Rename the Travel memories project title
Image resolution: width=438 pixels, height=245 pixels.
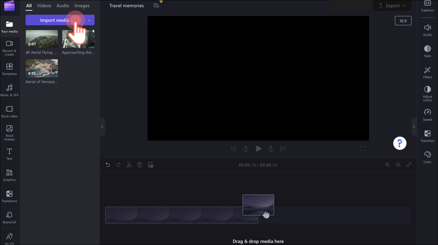[x=127, y=6]
